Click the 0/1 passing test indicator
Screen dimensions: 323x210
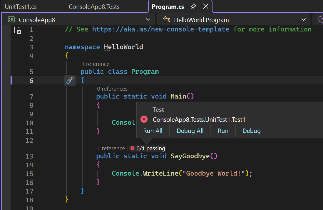[148, 148]
